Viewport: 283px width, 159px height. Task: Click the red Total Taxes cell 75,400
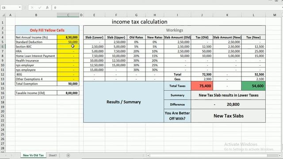[202, 86]
